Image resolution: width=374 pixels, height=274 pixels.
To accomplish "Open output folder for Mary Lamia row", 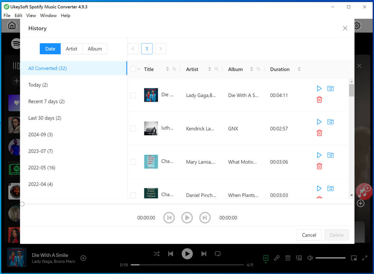I will (x=330, y=155).
